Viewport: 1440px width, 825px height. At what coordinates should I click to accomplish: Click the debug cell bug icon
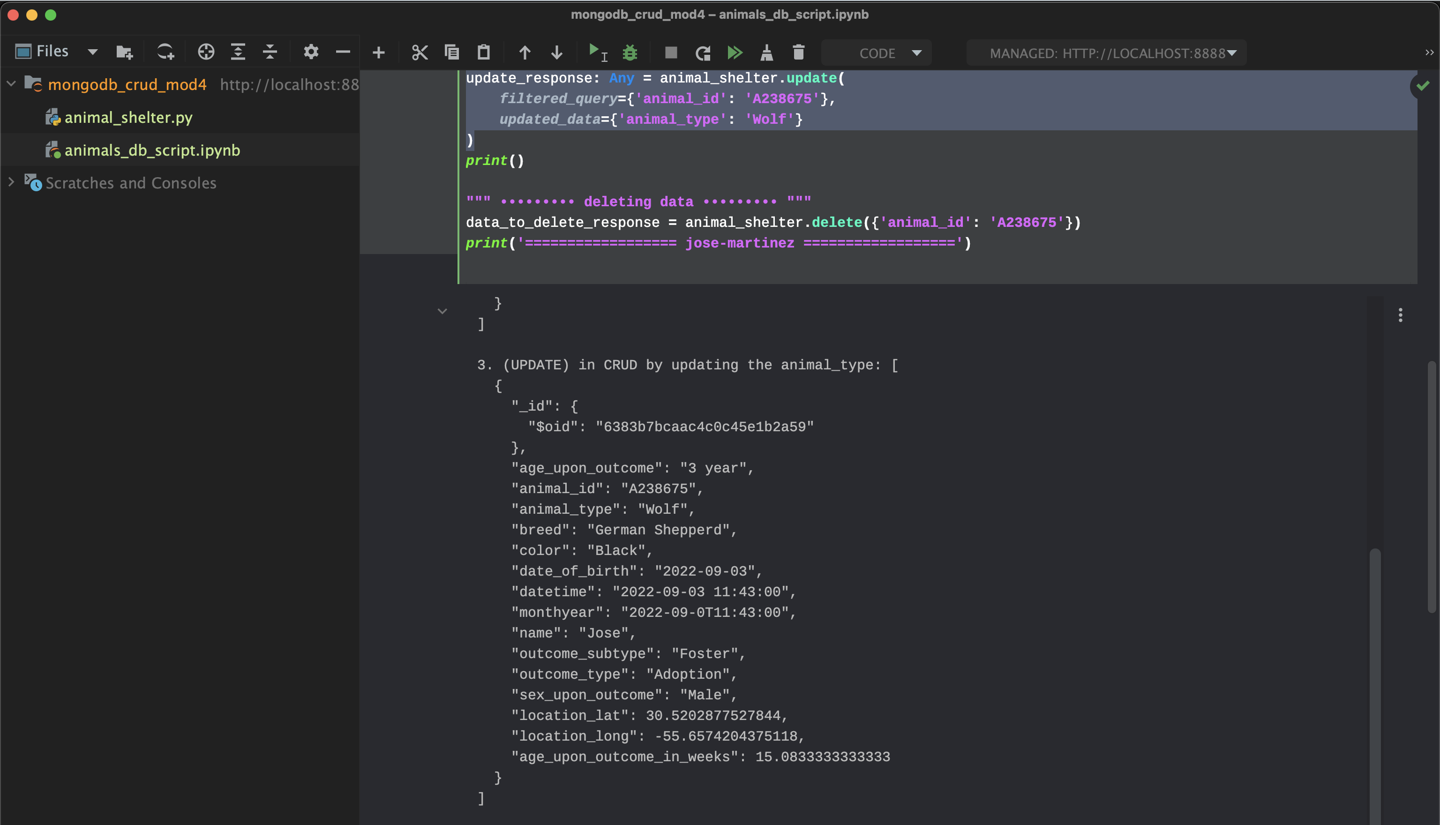(x=630, y=52)
